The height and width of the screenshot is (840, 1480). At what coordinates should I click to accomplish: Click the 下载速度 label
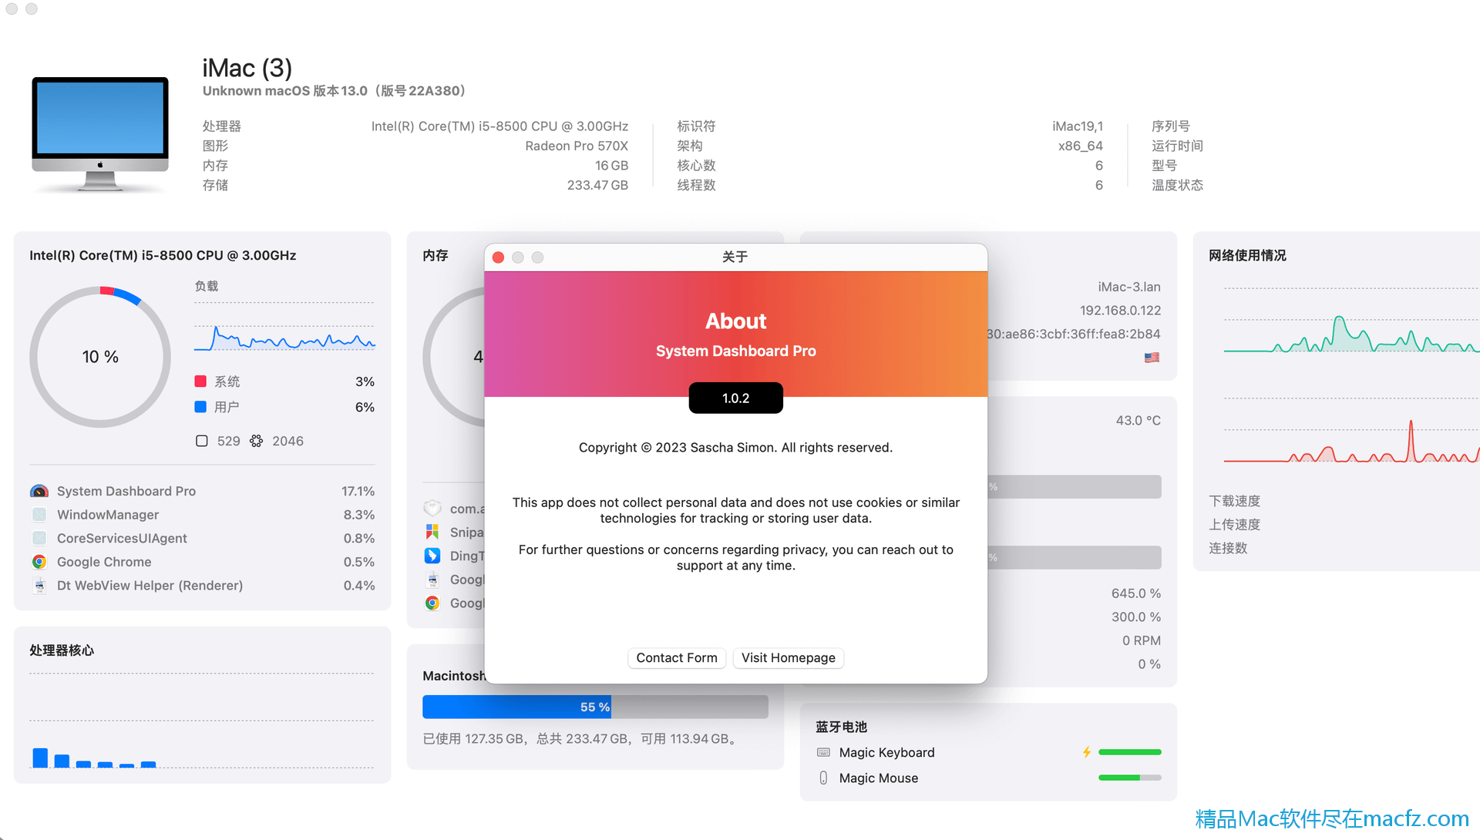pyautogui.click(x=1234, y=501)
